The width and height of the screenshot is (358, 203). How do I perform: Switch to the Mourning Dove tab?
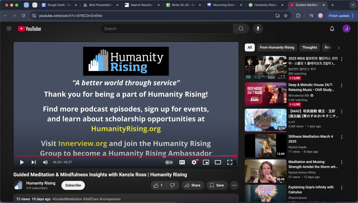click(225, 5)
